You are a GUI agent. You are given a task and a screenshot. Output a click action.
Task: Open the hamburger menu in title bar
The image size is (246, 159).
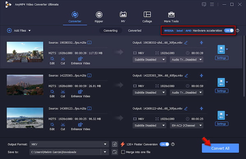tap(212, 4)
